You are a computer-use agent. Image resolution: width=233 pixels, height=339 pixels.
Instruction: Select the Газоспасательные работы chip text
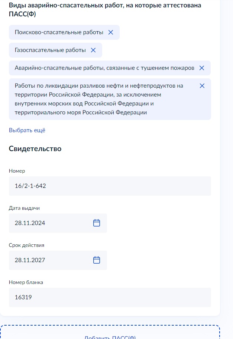(50, 50)
